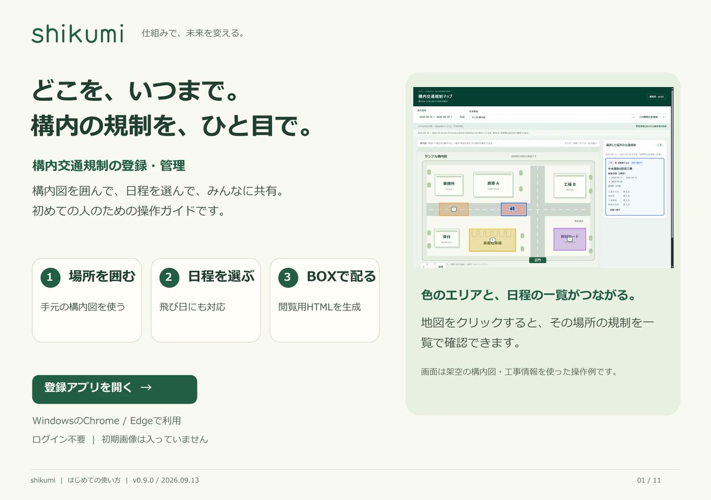Expand the この期間の全規制 filter dropdown
The width and height of the screenshot is (711, 500).
[x=652, y=117]
